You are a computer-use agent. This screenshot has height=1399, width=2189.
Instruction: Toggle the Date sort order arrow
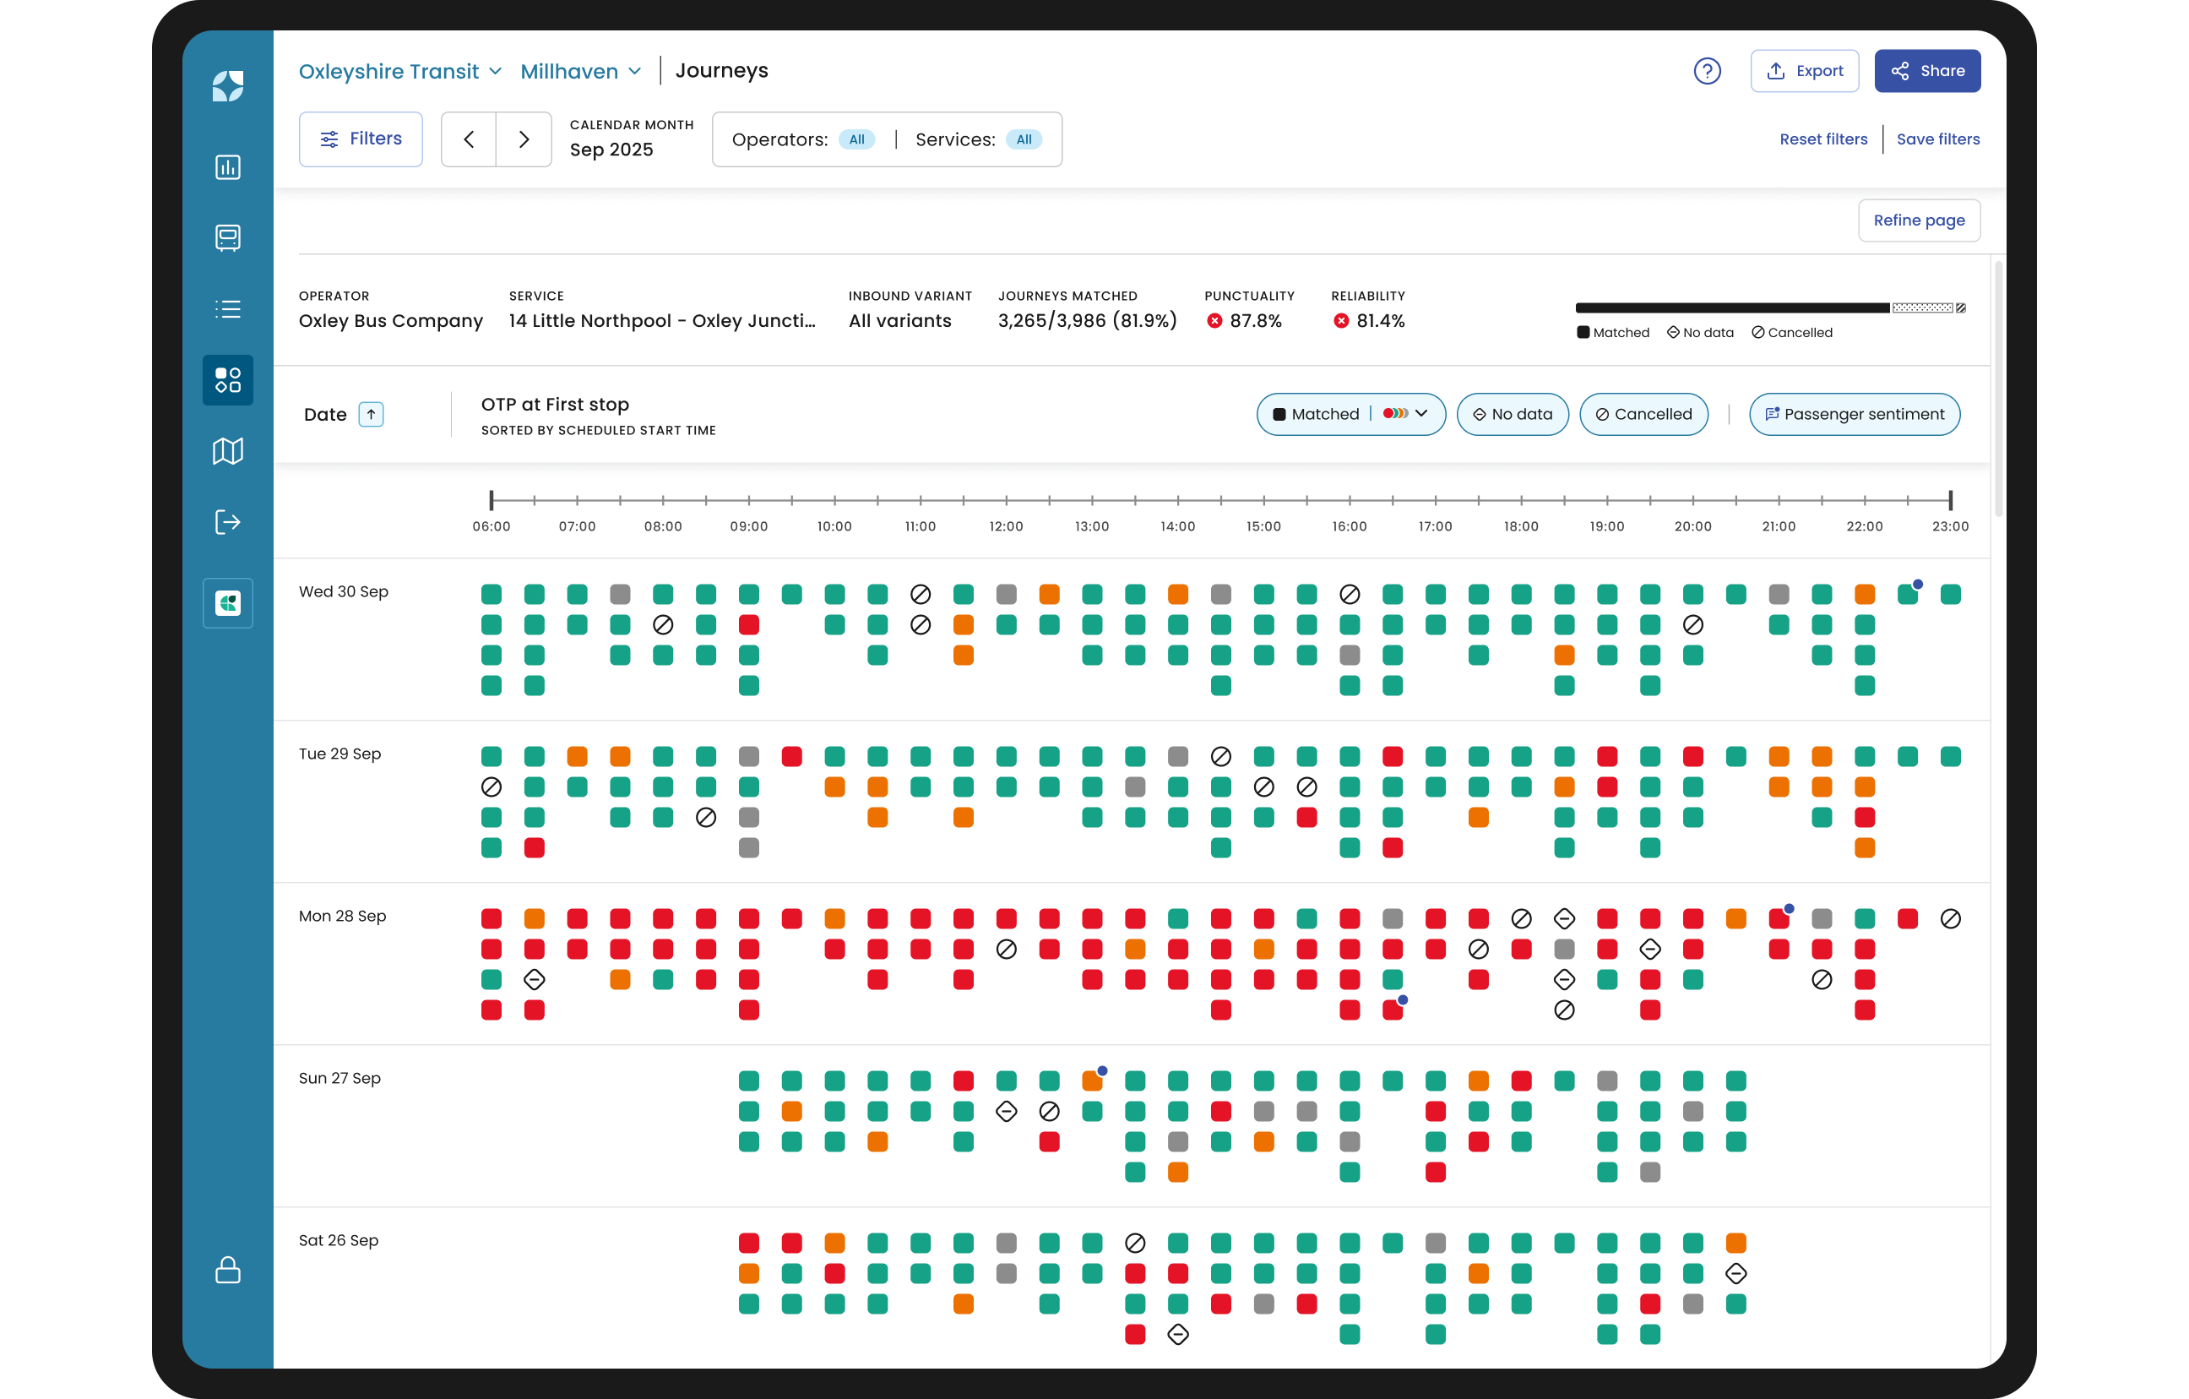point(371,415)
